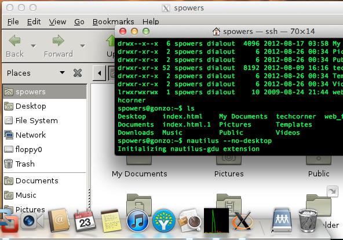Launch iTunes from the Dock
The image size is (343, 240).
(137, 221)
